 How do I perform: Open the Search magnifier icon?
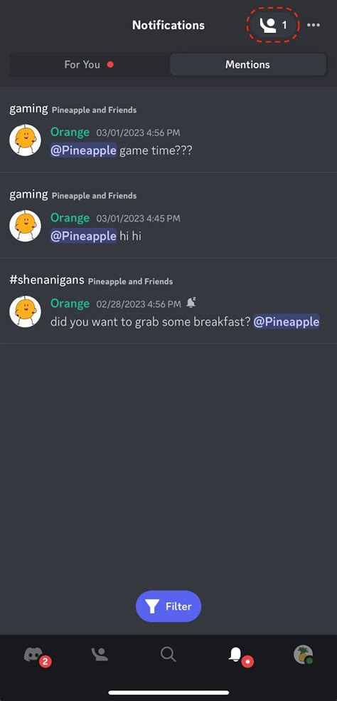168,655
